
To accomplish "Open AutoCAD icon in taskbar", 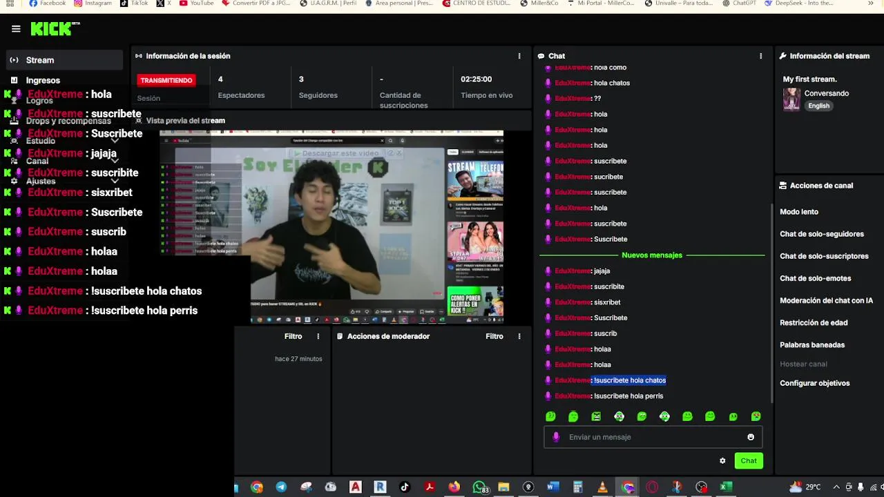I will [355, 487].
